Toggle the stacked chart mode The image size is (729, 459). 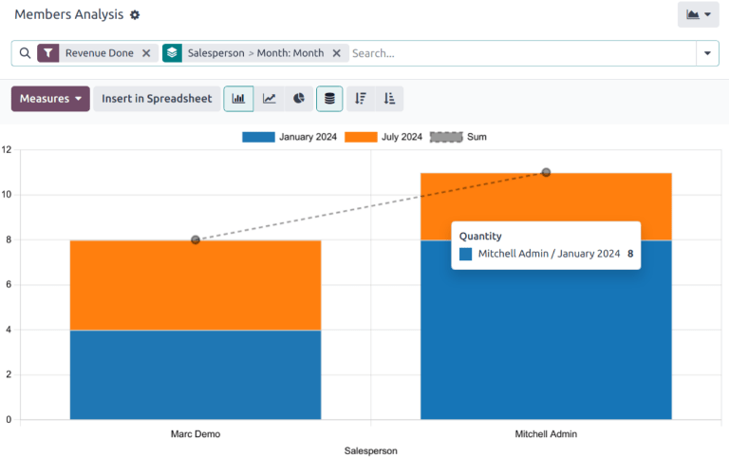tap(329, 99)
